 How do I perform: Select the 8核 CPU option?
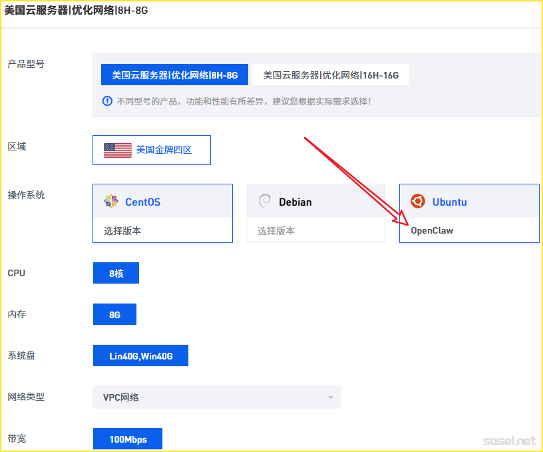pyautogui.click(x=116, y=274)
